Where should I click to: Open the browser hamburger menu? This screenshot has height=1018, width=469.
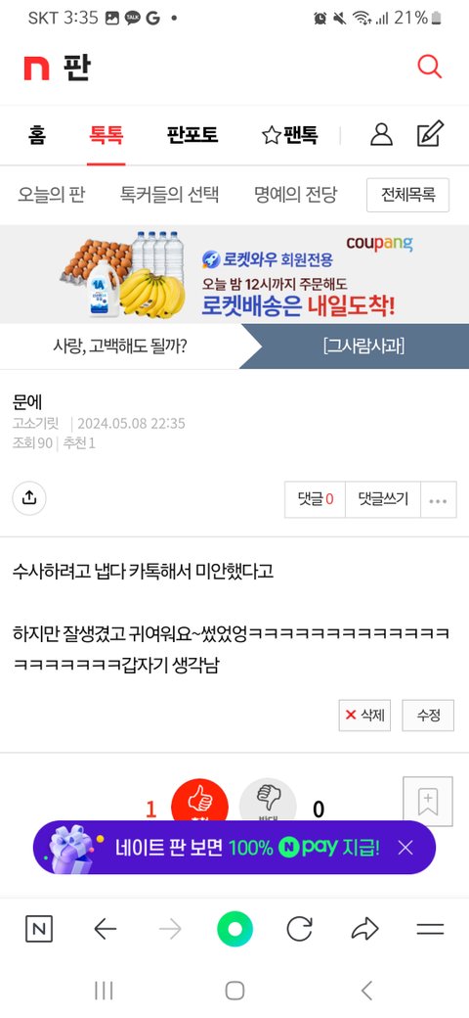coord(430,929)
